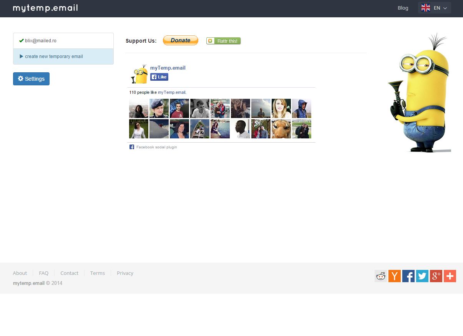Share the site on Twitter
463x336 pixels.
point(422,276)
